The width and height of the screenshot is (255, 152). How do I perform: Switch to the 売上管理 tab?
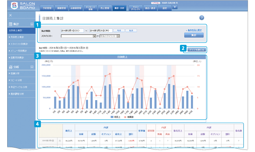coord(105,7)
